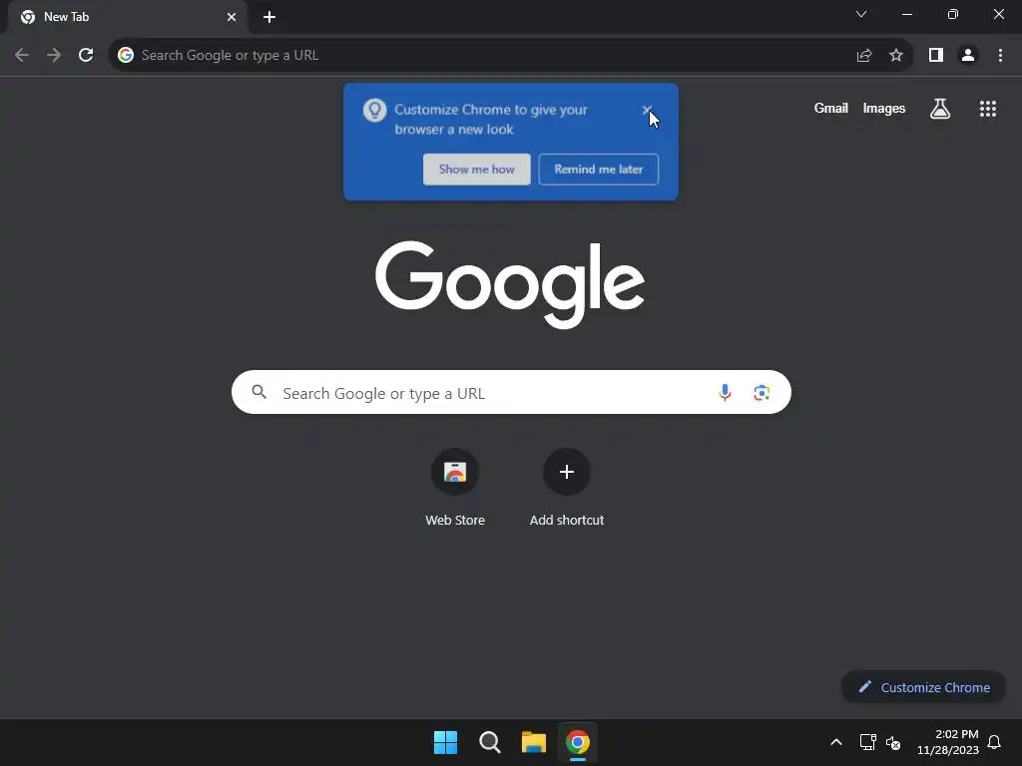Viewport: 1022px width, 766px height.
Task: Open the network status tray icon
Action: pyautogui.click(x=867, y=742)
